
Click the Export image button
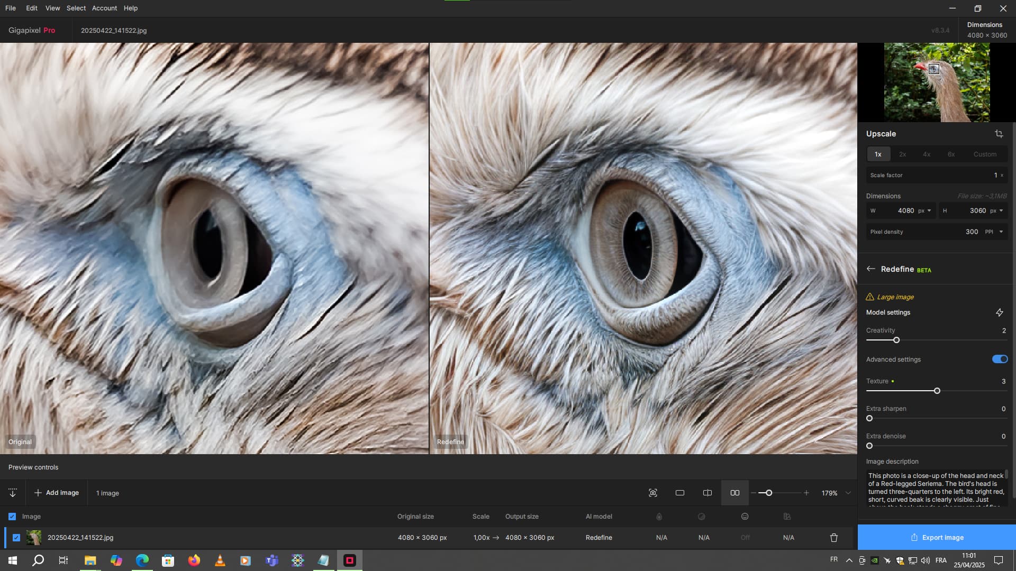click(937, 538)
